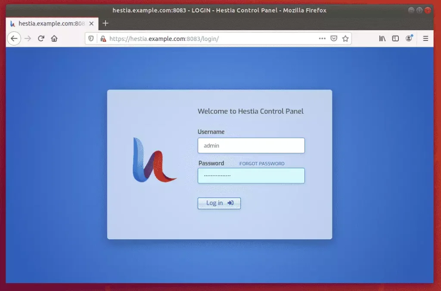This screenshot has width=441, height=291.
Task: Open the Firefox account icon
Action: pyautogui.click(x=409, y=38)
